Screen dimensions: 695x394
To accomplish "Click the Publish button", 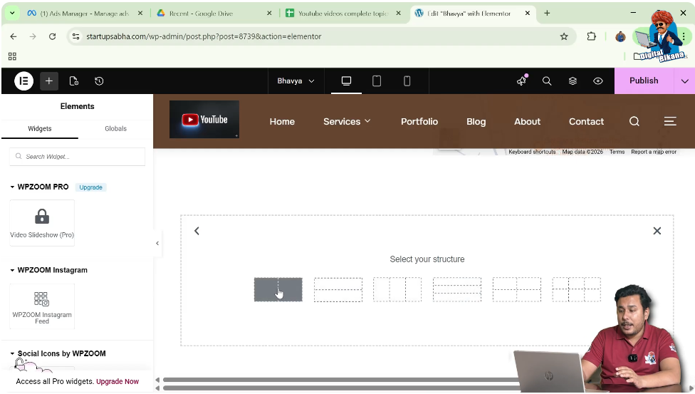I will (x=644, y=81).
